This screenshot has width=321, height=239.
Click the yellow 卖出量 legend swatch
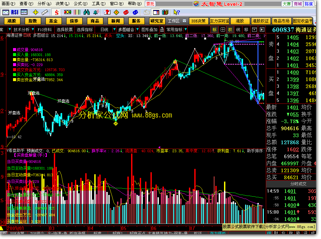pyautogui.click(x=14, y=60)
